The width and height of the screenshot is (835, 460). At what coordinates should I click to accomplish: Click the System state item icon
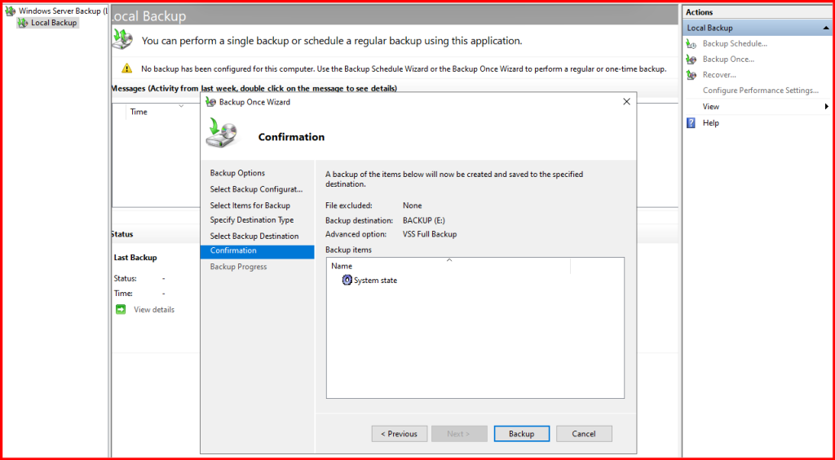click(x=347, y=281)
